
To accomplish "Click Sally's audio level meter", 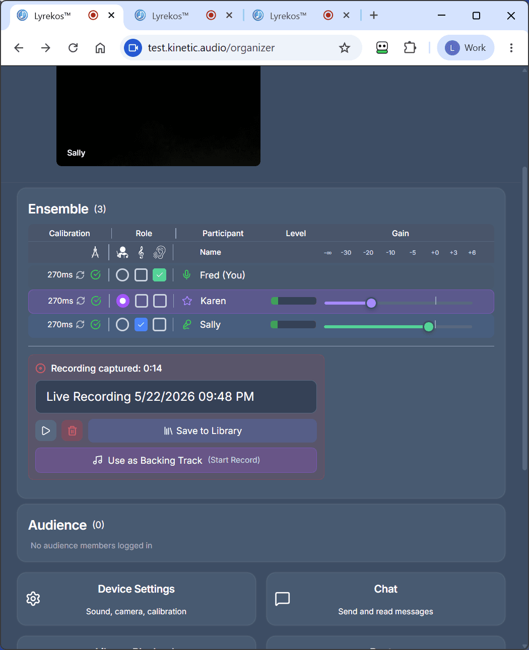I will click(x=293, y=325).
